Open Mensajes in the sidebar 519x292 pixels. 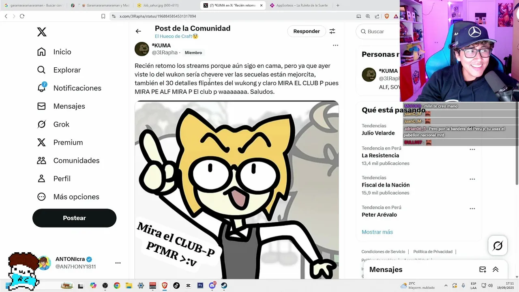[61, 106]
